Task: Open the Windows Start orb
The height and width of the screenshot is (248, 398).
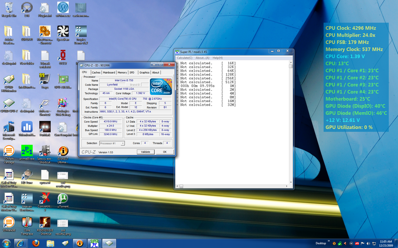Action: tap(6, 244)
